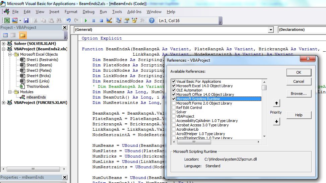This screenshot has height=183, width=326.
Task: Collapse the Modules folder in the project tree
Action: (10, 92)
